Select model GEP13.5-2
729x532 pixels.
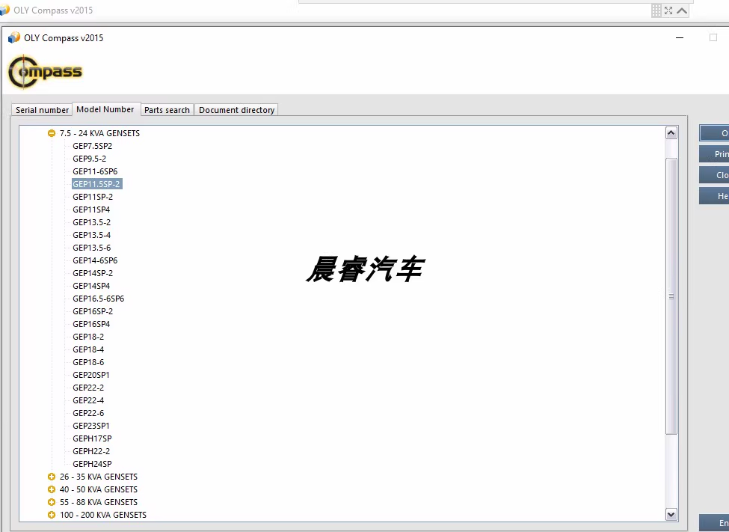point(91,222)
